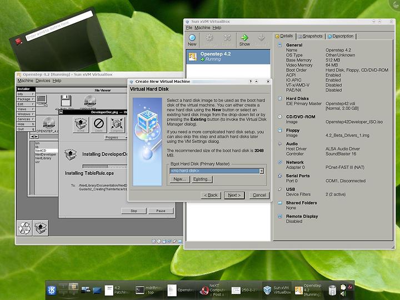Click the installation progress bar
This screenshot has height=300, width=400.
(x=104, y=166)
